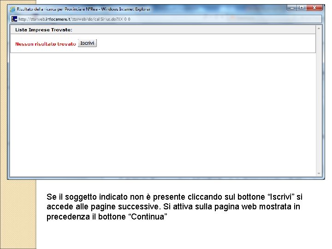The height and width of the screenshot is (249, 332).
Task: Click the scrollbar down arrow
Action: pyautogui.click(x=319, y=174)
